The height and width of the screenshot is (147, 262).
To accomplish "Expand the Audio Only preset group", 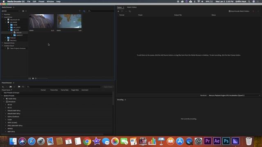I will coord(4,99).
